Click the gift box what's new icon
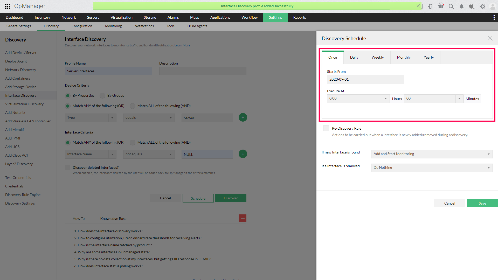This screenshot has height=280, width=498. pos(441,6)
